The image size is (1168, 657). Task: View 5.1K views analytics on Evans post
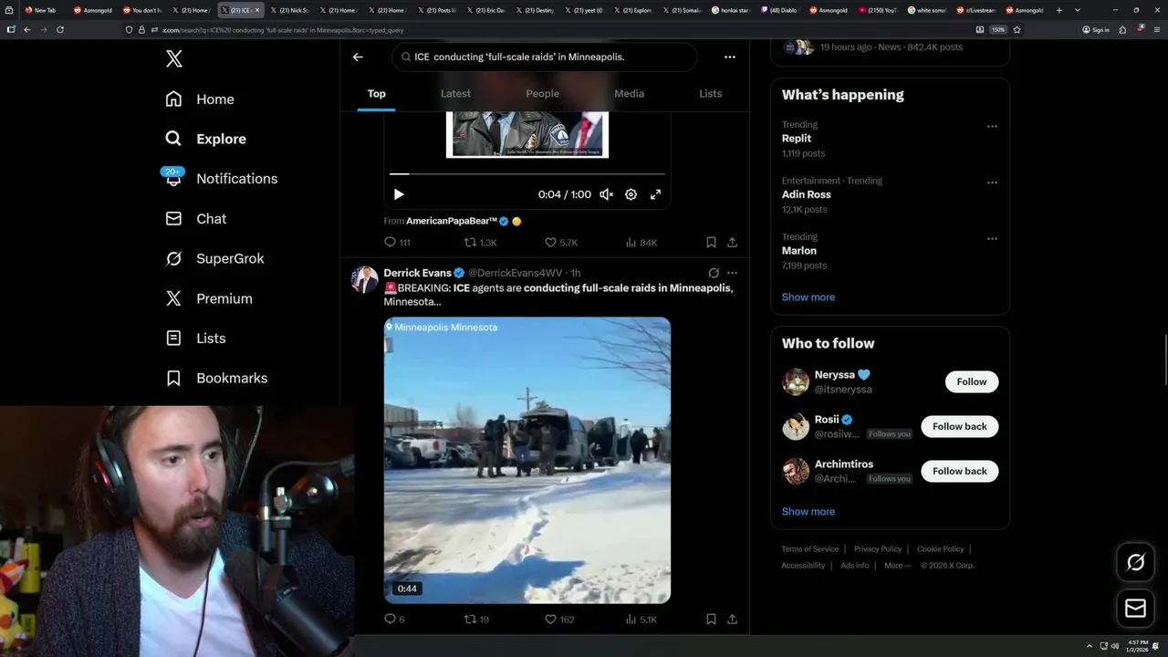(x=641, y=619)
